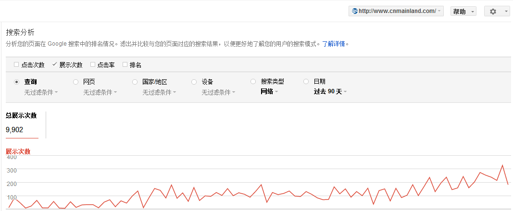
Task: Click the highest peak on the impressions chart
Action: pyautogui.click(x=502, y=165)
